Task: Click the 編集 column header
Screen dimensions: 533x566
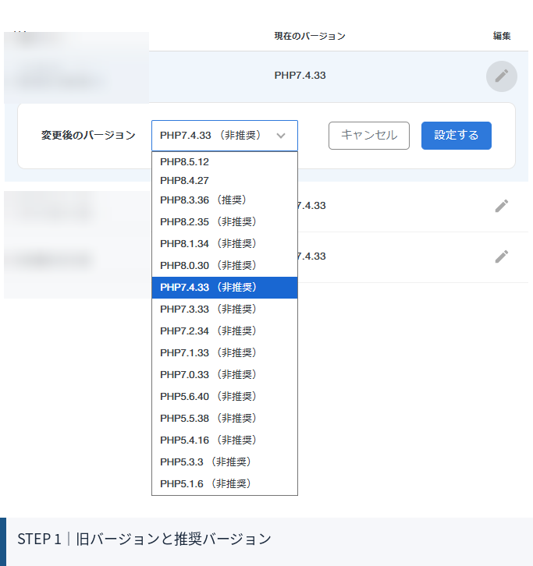Action: (502, 36)
